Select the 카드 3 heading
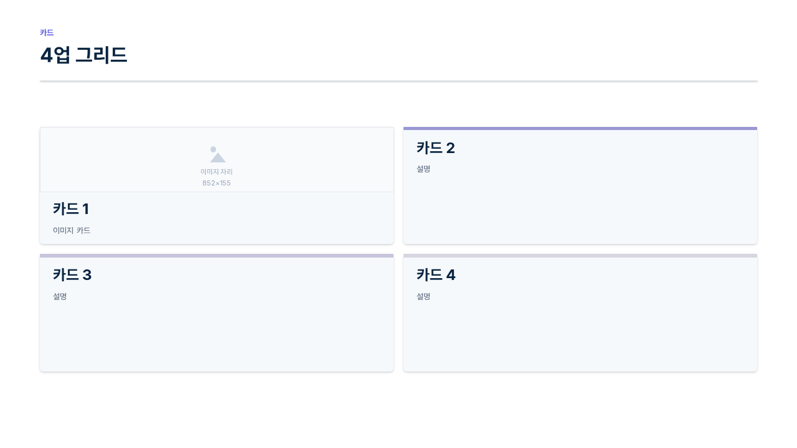Viewport: 797px width, 448px height. point(72,275)
